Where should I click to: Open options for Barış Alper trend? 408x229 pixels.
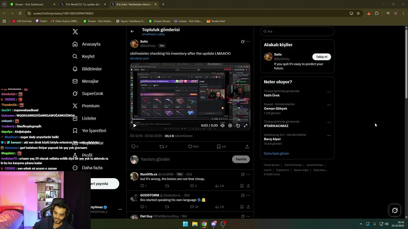tap(329, 135)
